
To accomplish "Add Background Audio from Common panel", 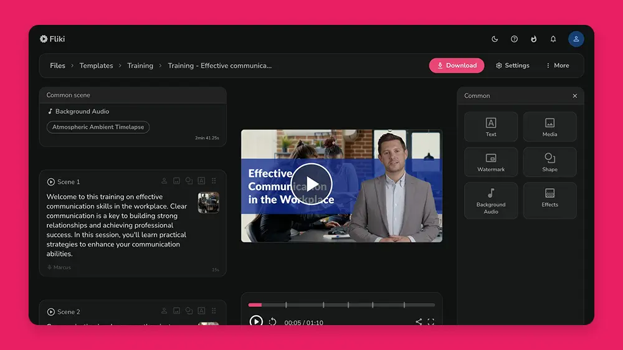I will [x=491, y=201].
